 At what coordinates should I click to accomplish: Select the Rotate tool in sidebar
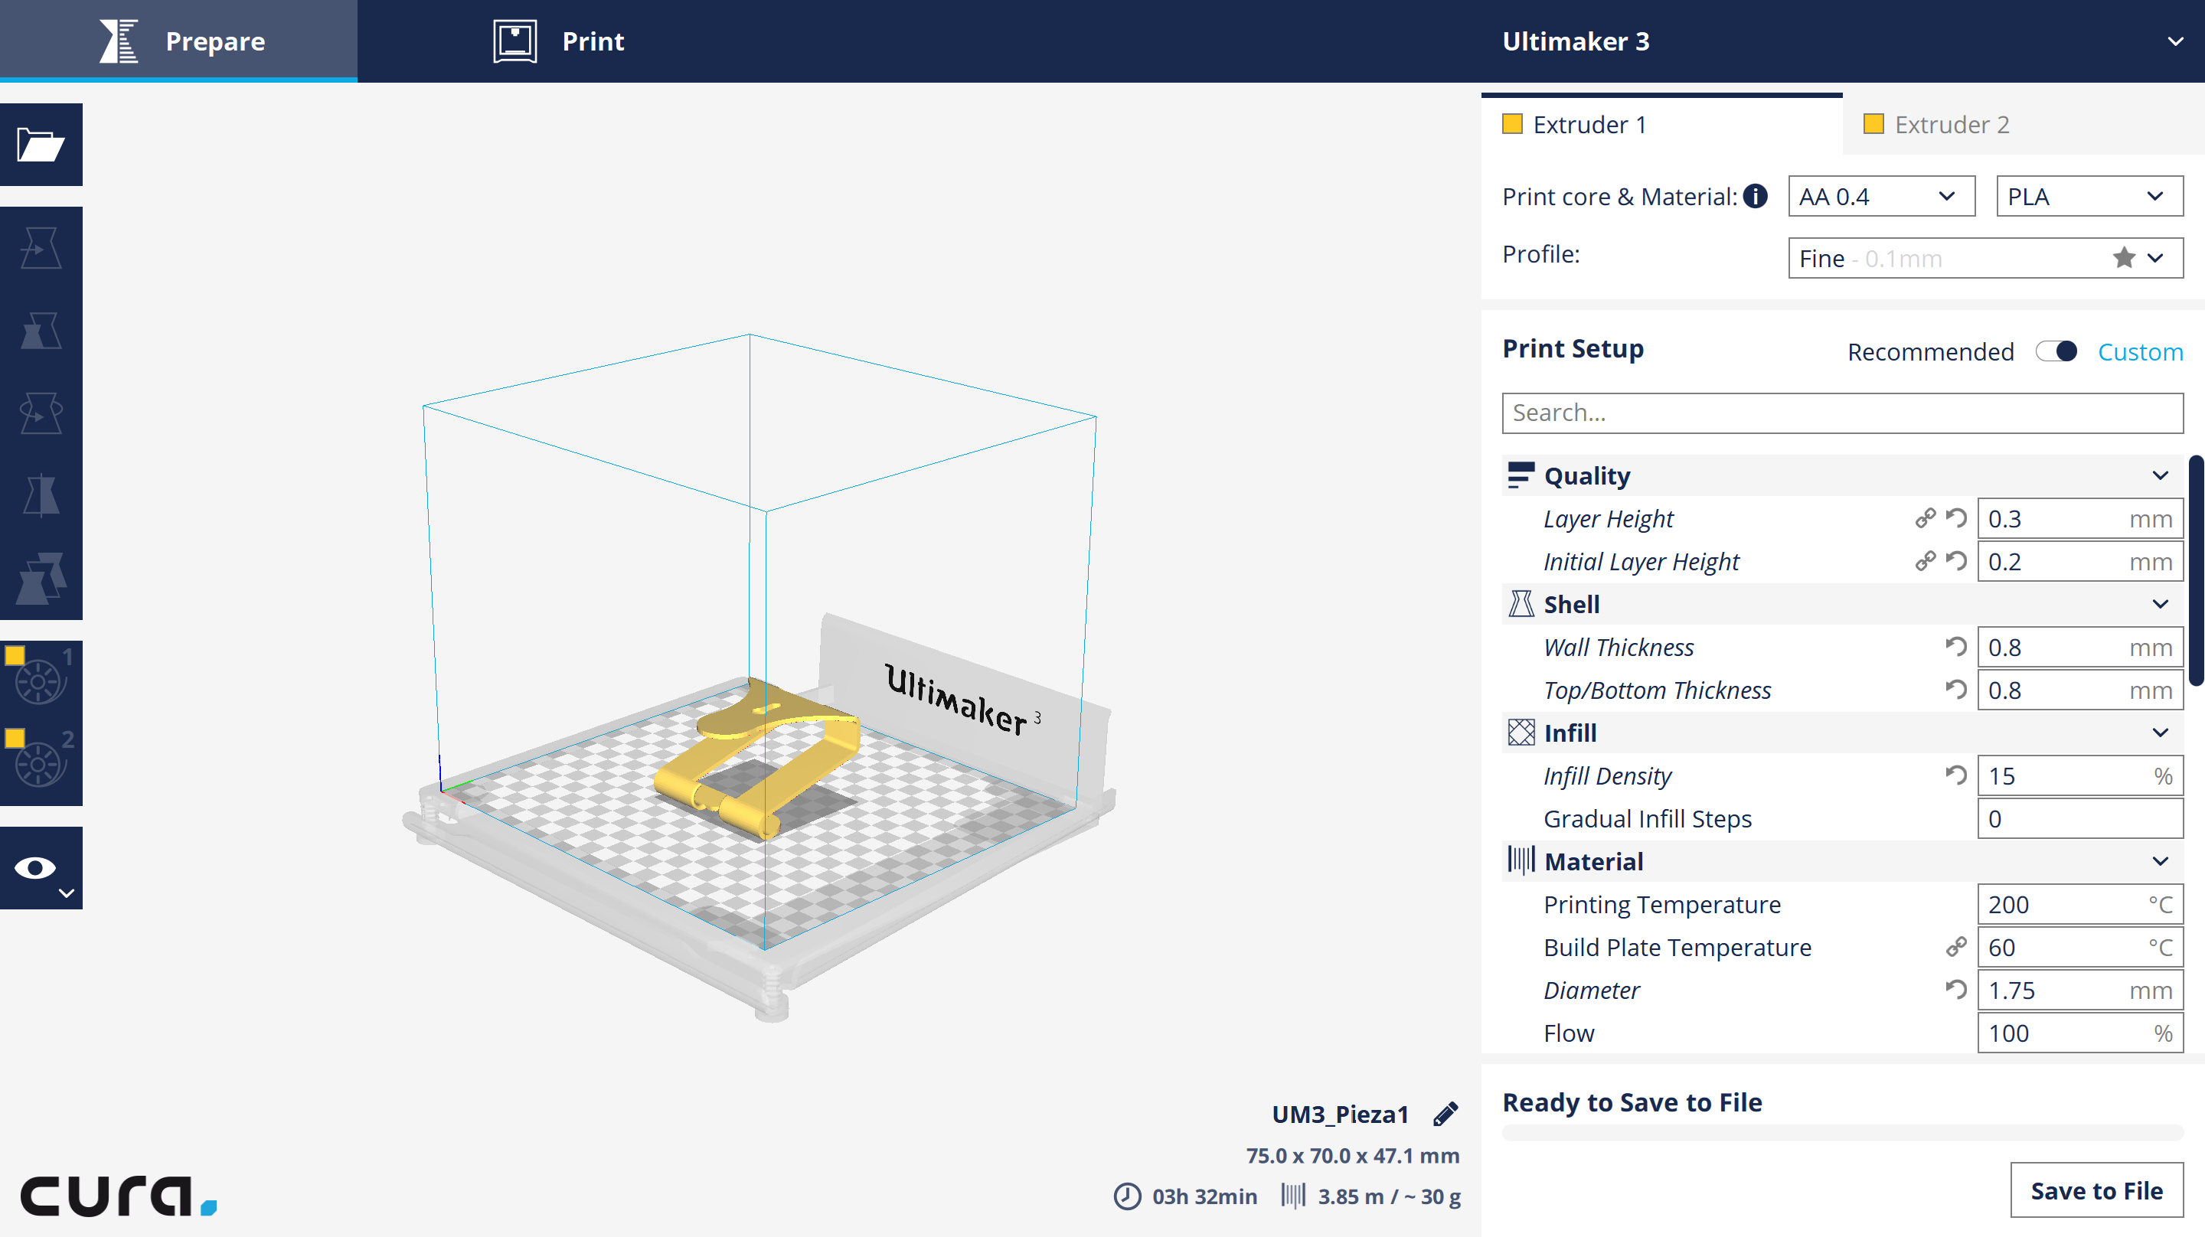click(x=41, y=413)
